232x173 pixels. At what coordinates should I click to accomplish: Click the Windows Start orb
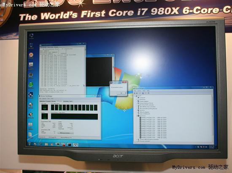pos(30,144)
